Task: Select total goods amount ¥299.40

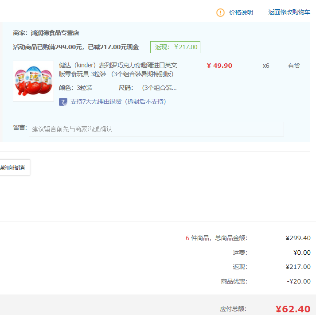Action: tap(298, 238)
